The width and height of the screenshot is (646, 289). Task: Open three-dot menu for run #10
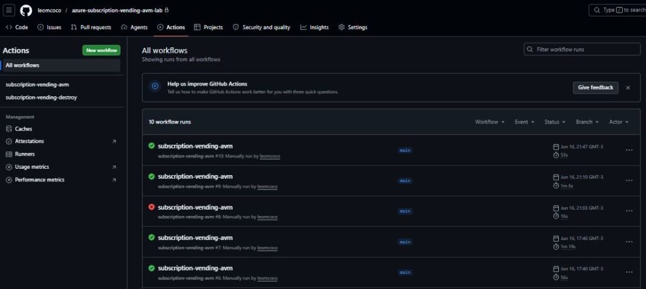(629, 150)
